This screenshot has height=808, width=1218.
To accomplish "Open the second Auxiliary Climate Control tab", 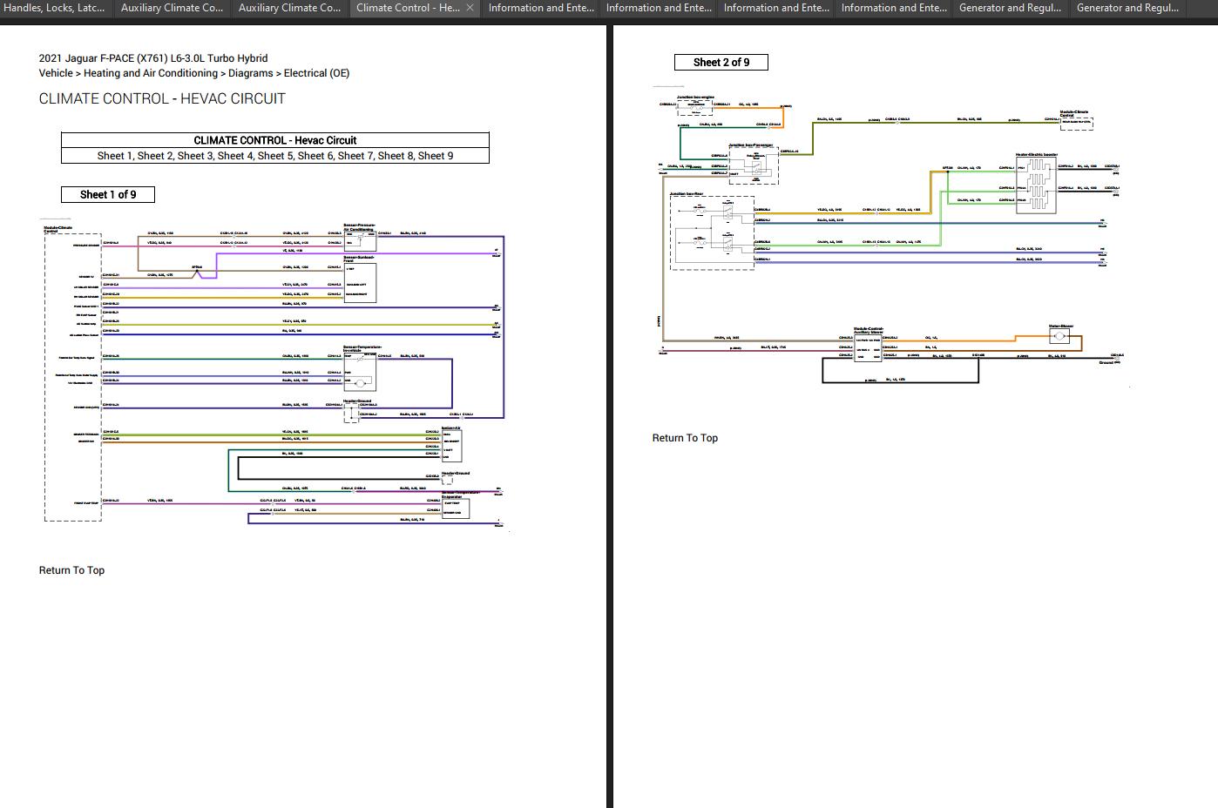I will pos(289,8).
